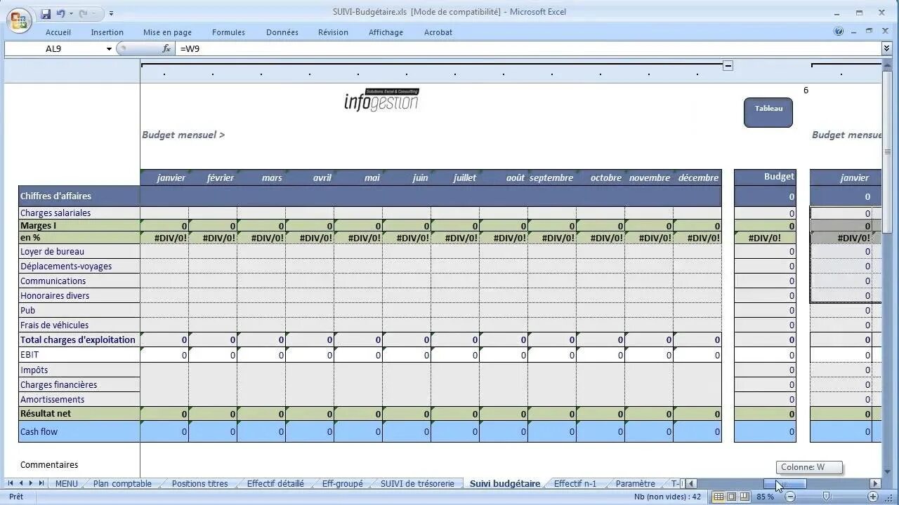The image size is (899, 505).
Task: Click horizontal scrollbar left arrow
Action: click(691, 483)
